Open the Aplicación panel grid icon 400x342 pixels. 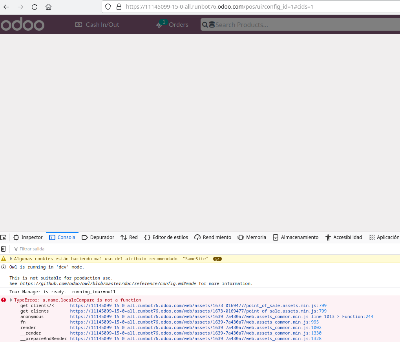tap(372, 237)
